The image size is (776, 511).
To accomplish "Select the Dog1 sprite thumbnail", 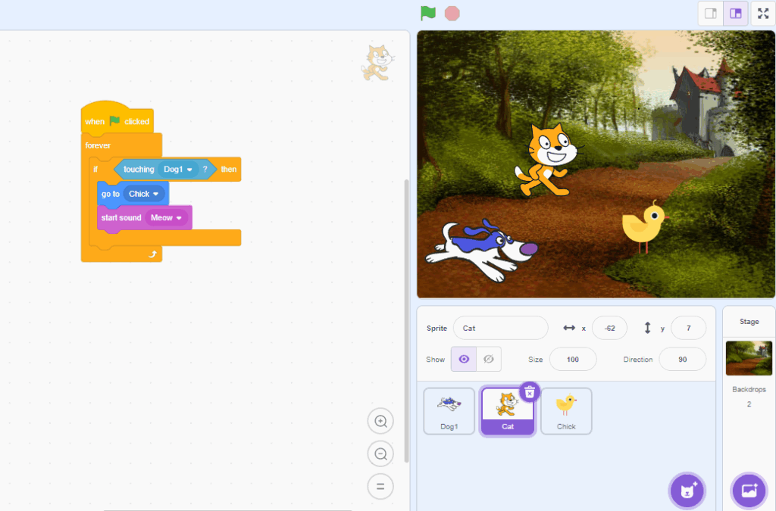I will tap(449, 411).
